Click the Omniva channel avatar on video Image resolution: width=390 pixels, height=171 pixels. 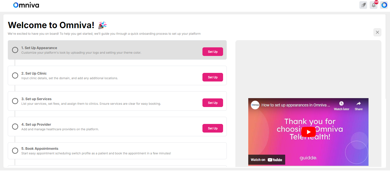pyautogui.click(x=255, y=105)
